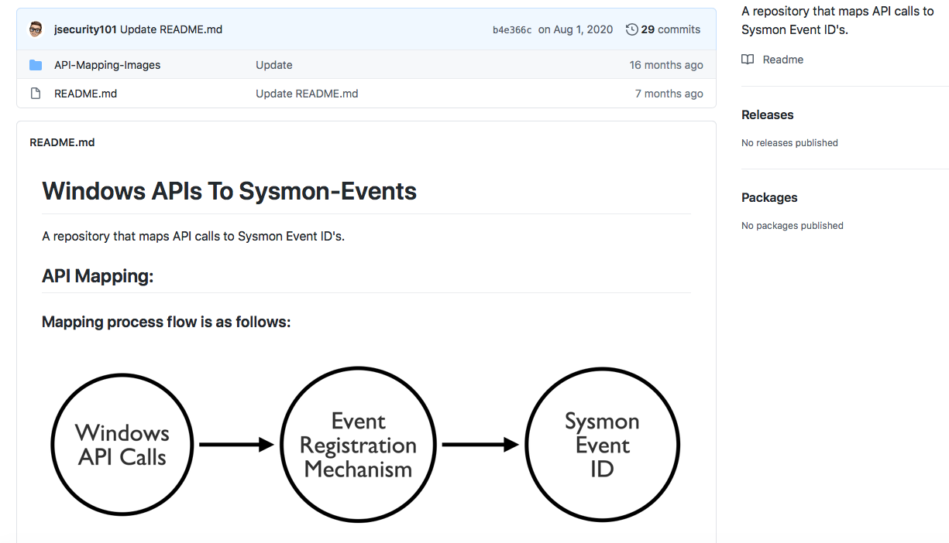This screenshot has height=543, width=949.
Task: Click the API-Mapping-Images folder icon
Action: click(x=36, y=65)
